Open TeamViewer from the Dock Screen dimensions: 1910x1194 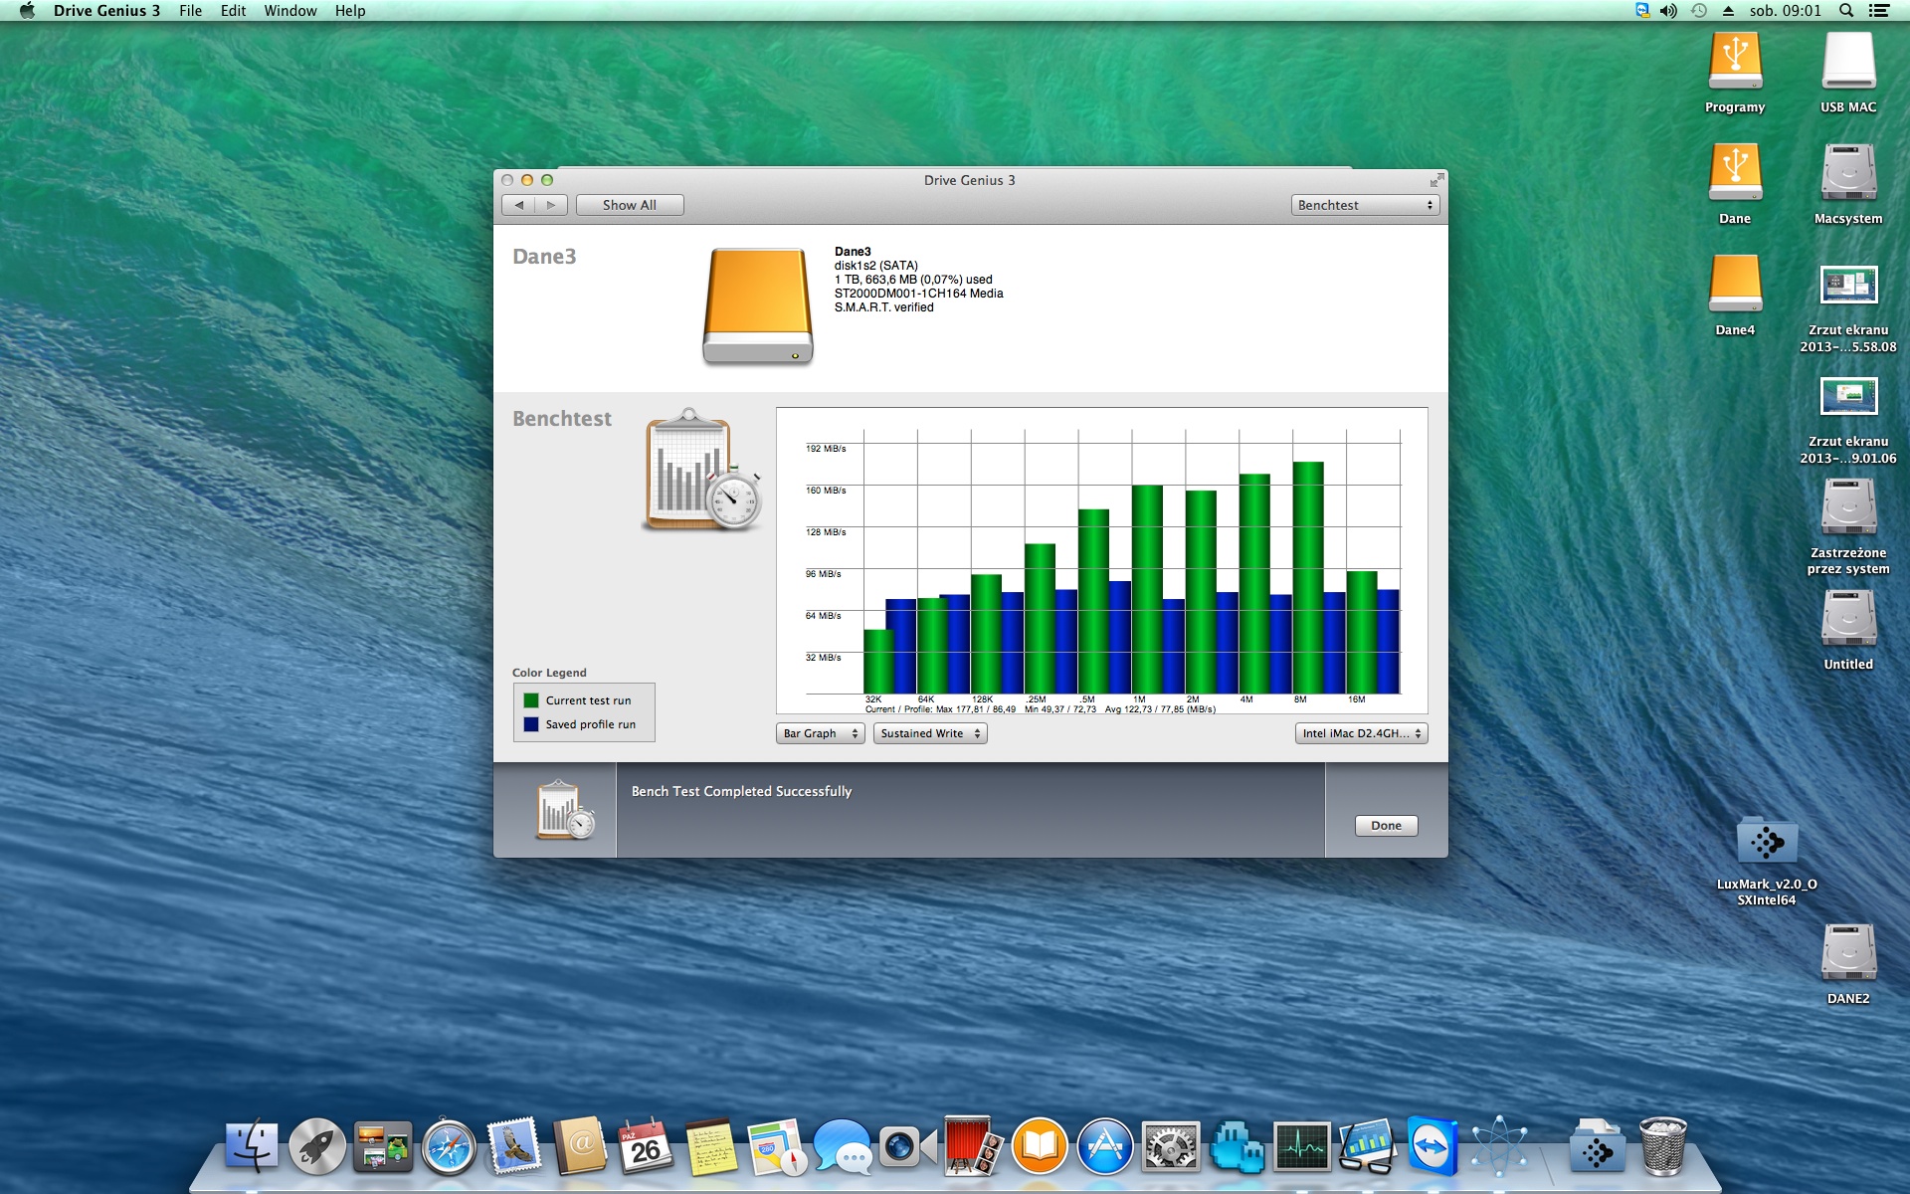point(1432,1146)
